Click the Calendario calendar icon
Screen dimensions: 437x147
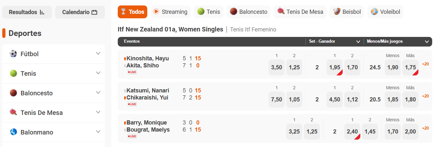[94, 13]
